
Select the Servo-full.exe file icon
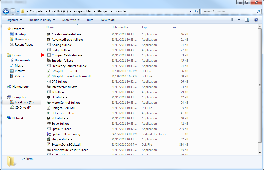[x=49, y=124]
